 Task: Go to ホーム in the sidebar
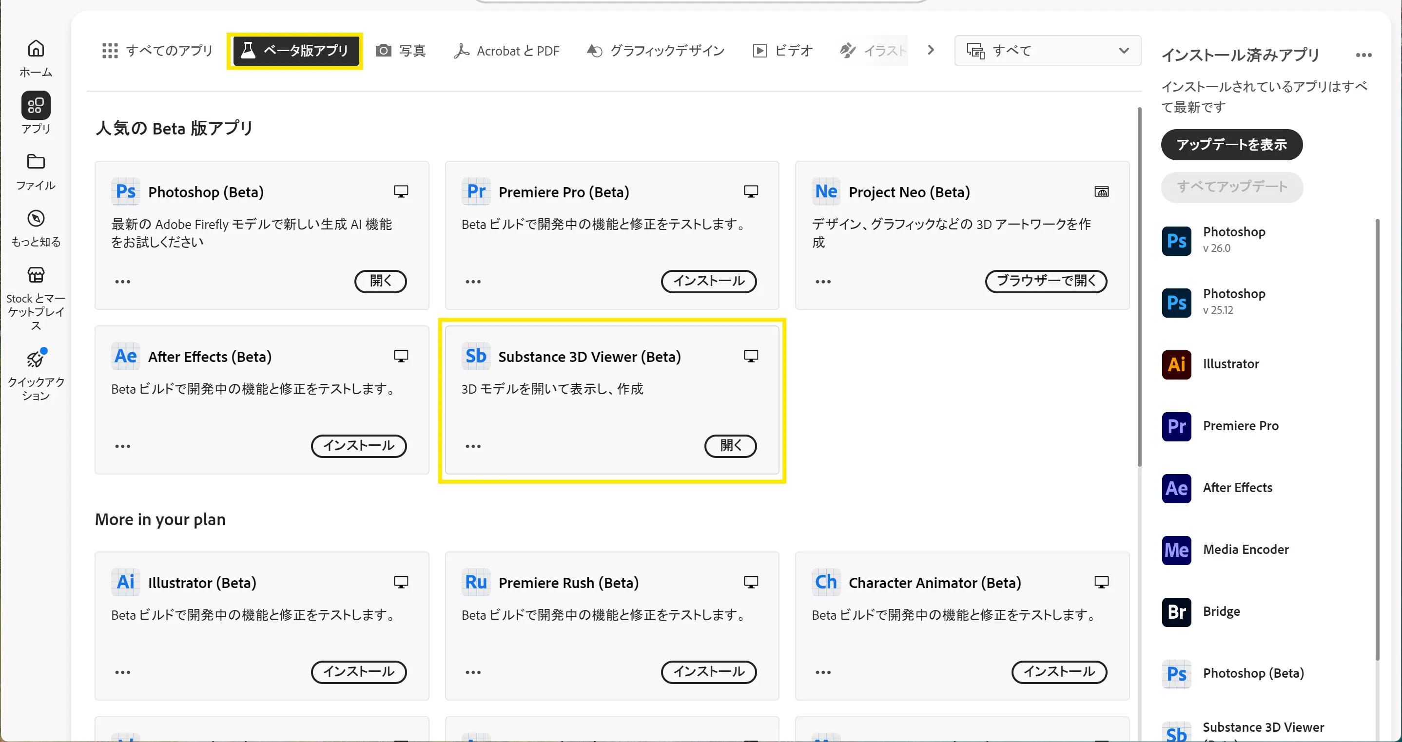pyautogui.click(x=36, y=58)
